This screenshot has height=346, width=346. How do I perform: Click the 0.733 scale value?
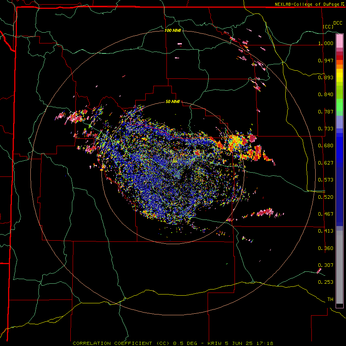coord(326,129)
